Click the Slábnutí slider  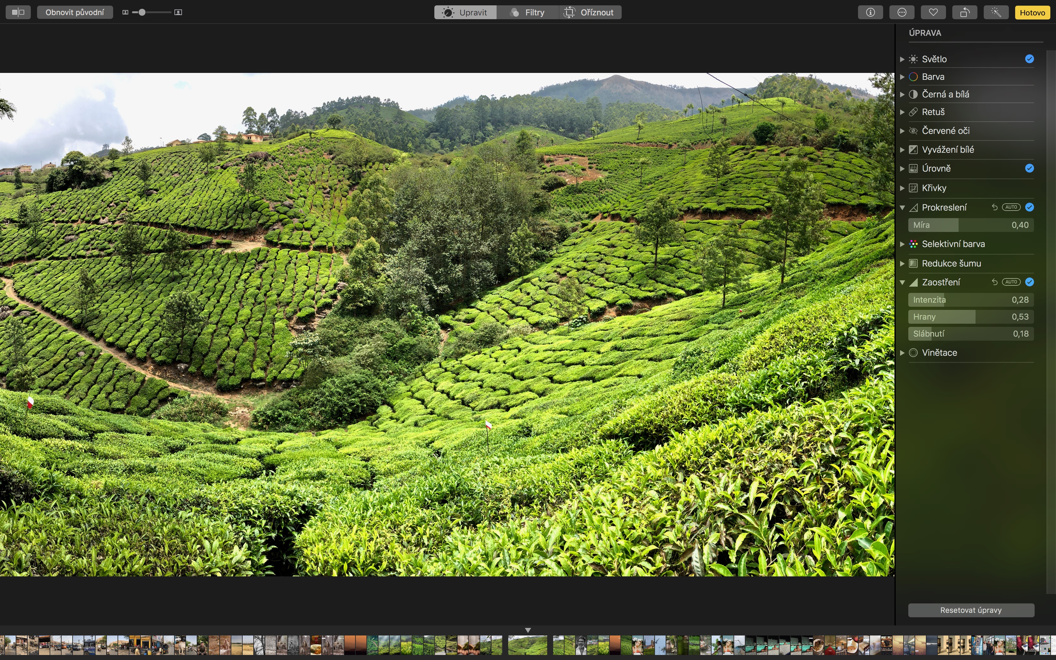pyautogui.click(x=971, y=334)
